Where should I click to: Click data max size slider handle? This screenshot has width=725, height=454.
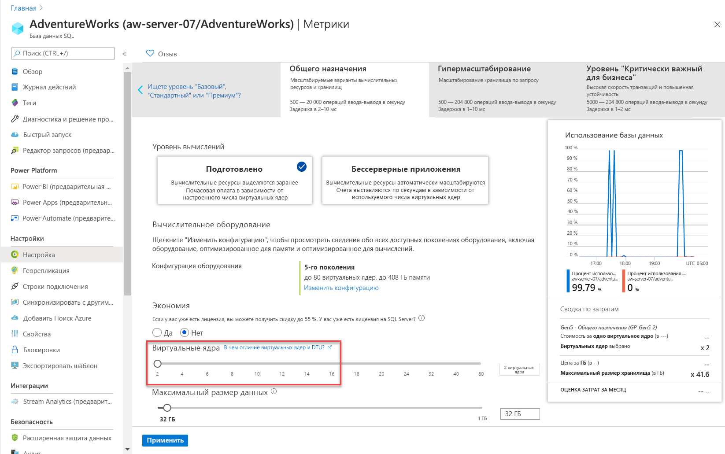167,408
